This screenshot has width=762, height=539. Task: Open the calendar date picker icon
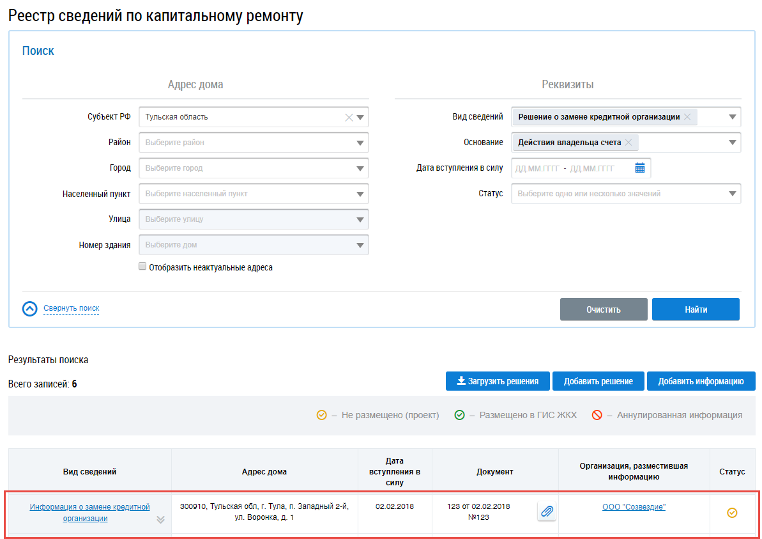[x=639, y=168]
